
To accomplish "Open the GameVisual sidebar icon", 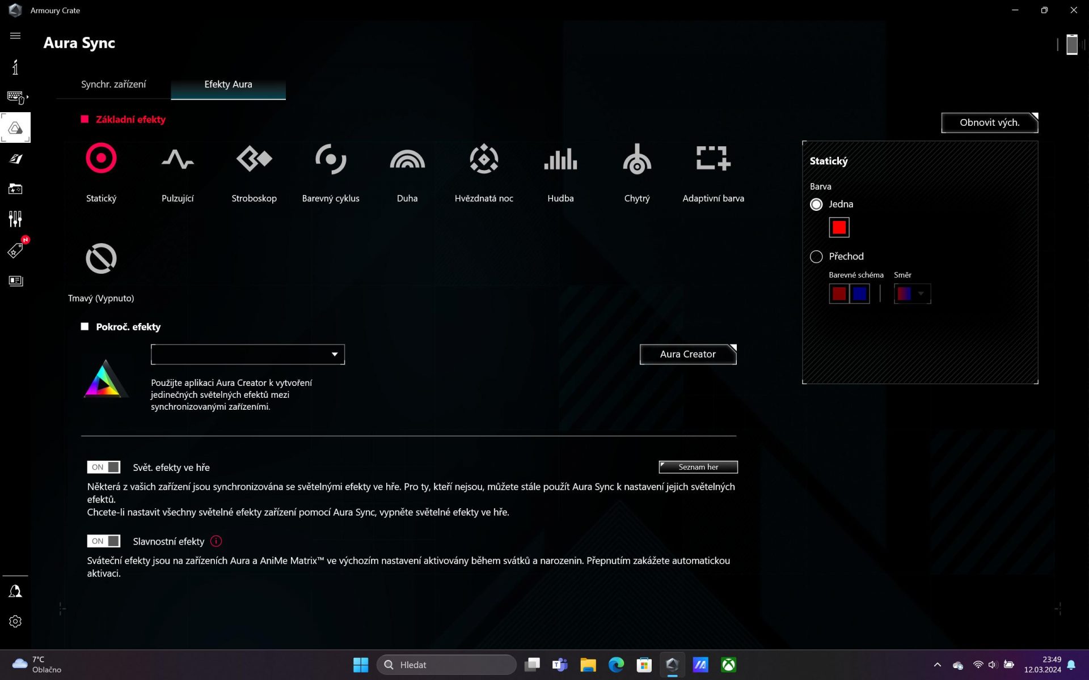I will tap(15, 159).
